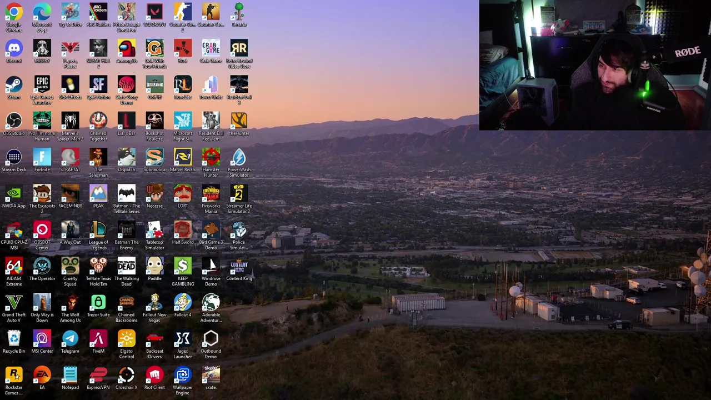The image size is (711, 400).
Task: Select the Wallpaper Engine icon
Action: [183, 375]
